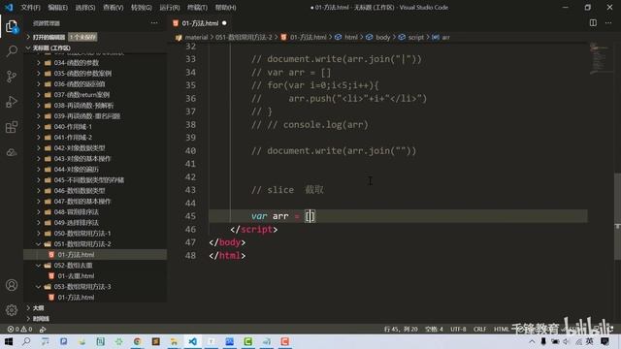Click the Chrome taskbar icon
Screen dimensions: 621x349
(137, 341)
